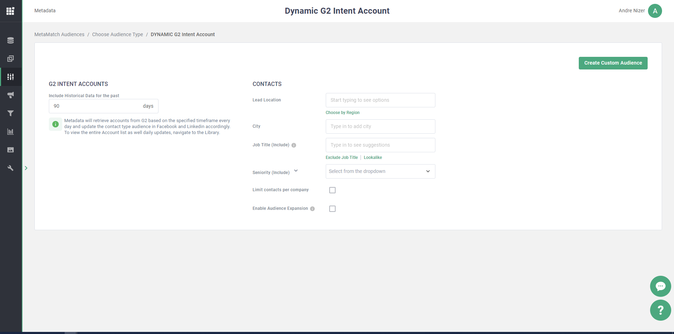This screenshot has width=674, height=334.
Task: Click the image creatives sidebar icon
Action: pos(11,150)
